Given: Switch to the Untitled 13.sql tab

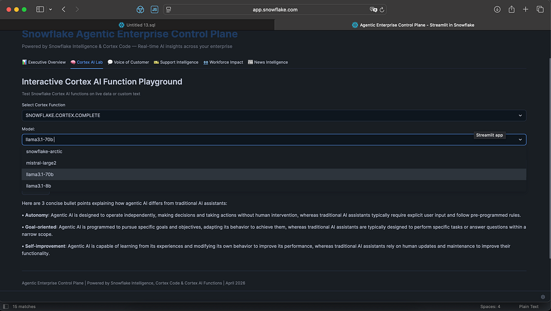Looking at the screenshot, I should point(137,25).
